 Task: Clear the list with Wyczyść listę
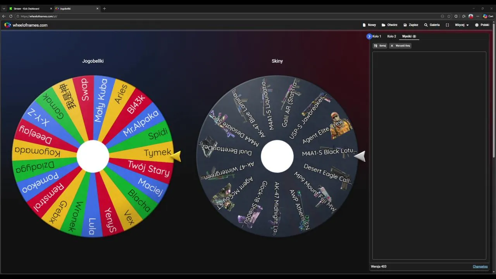(400, 46)
